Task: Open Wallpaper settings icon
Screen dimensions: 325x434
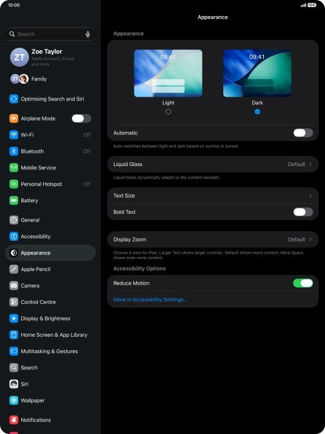Action: point(14,401)
